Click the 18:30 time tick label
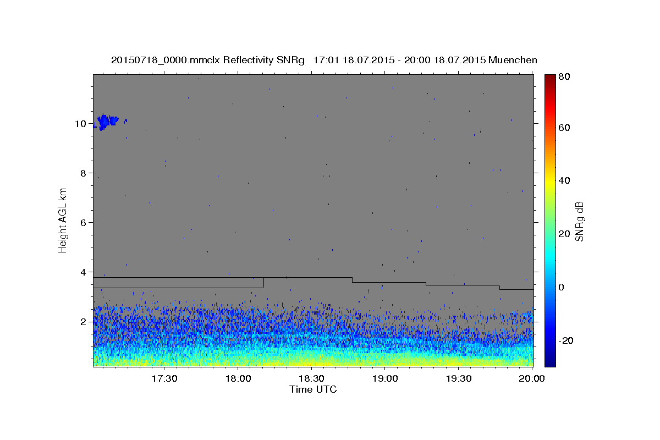The height and width of the screenshot is (440, 660). (x=311, y=378)
